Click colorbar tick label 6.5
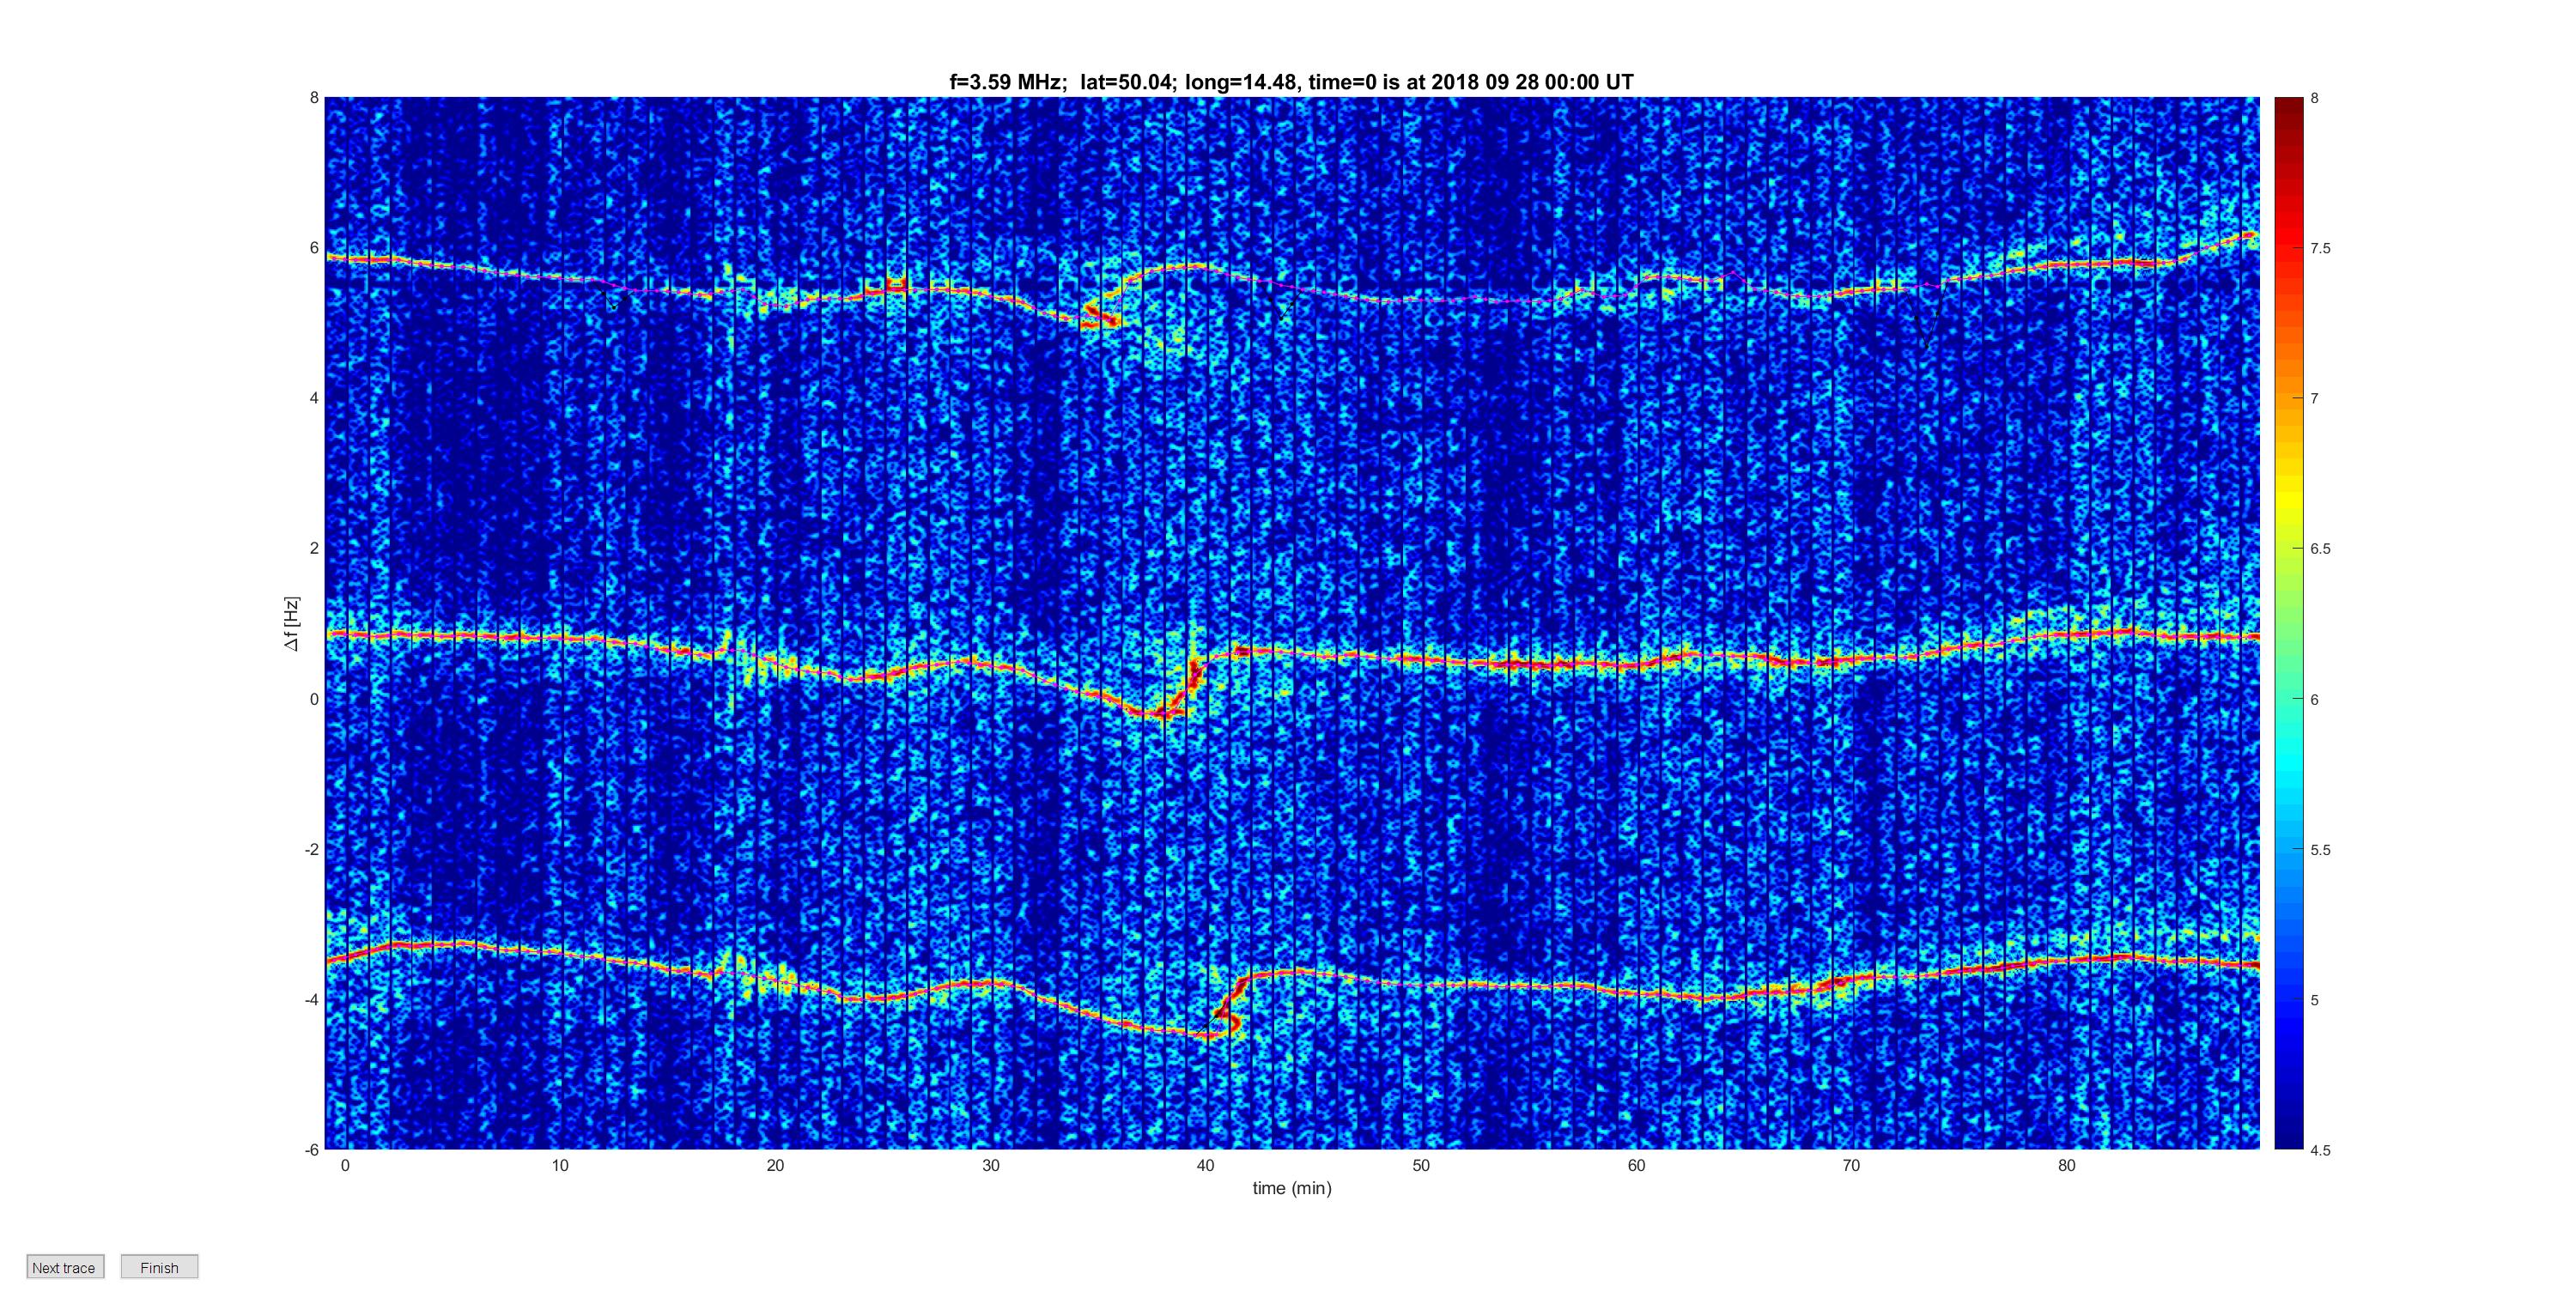This screenshot has height=1292, width=2576. [x=2320, y=549]
